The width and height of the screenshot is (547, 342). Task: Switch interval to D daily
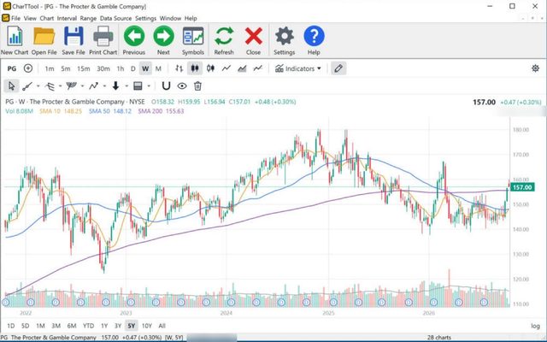click(x=132, y=68)
